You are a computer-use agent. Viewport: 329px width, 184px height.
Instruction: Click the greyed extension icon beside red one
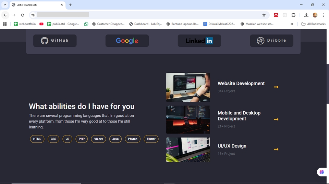pos(284,15)
